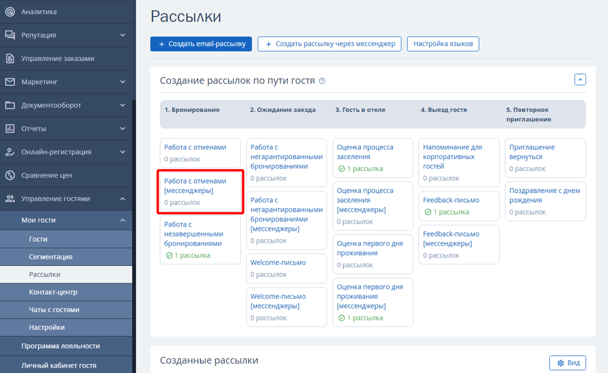The image size is (608, 373).
Task: Select Работа с незавершенными бронированиями card
Action: [x=200, y=239]
